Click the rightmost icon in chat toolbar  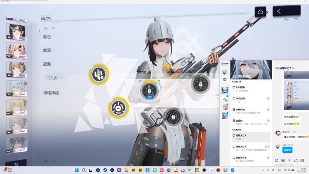pos(302,161)
